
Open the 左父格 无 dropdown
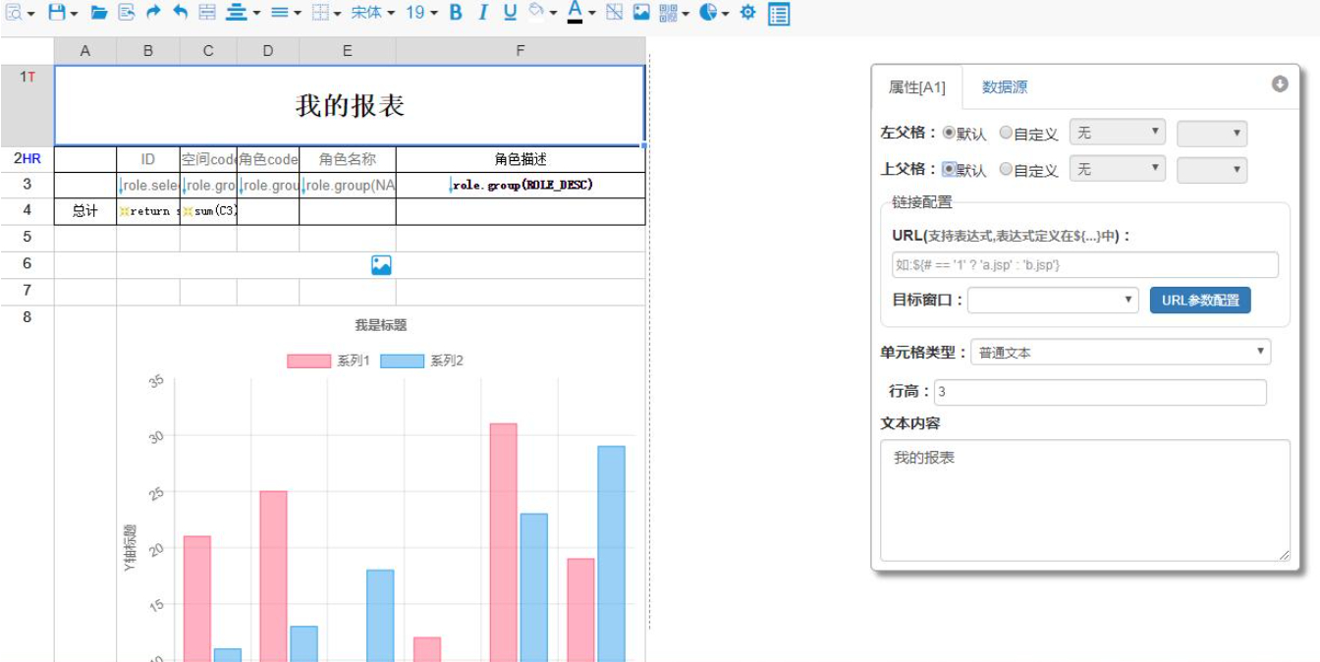click(1118, 133)
